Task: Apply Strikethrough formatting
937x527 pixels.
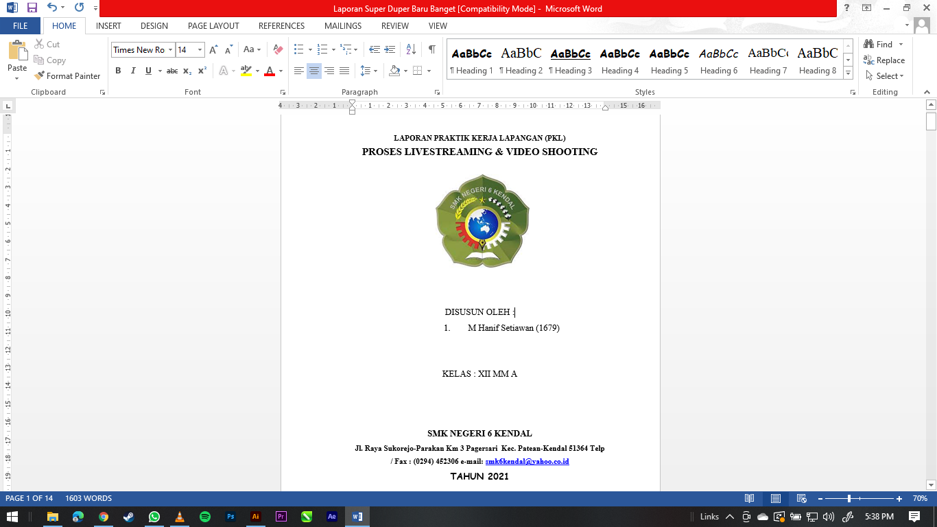Action: point(172,71)
